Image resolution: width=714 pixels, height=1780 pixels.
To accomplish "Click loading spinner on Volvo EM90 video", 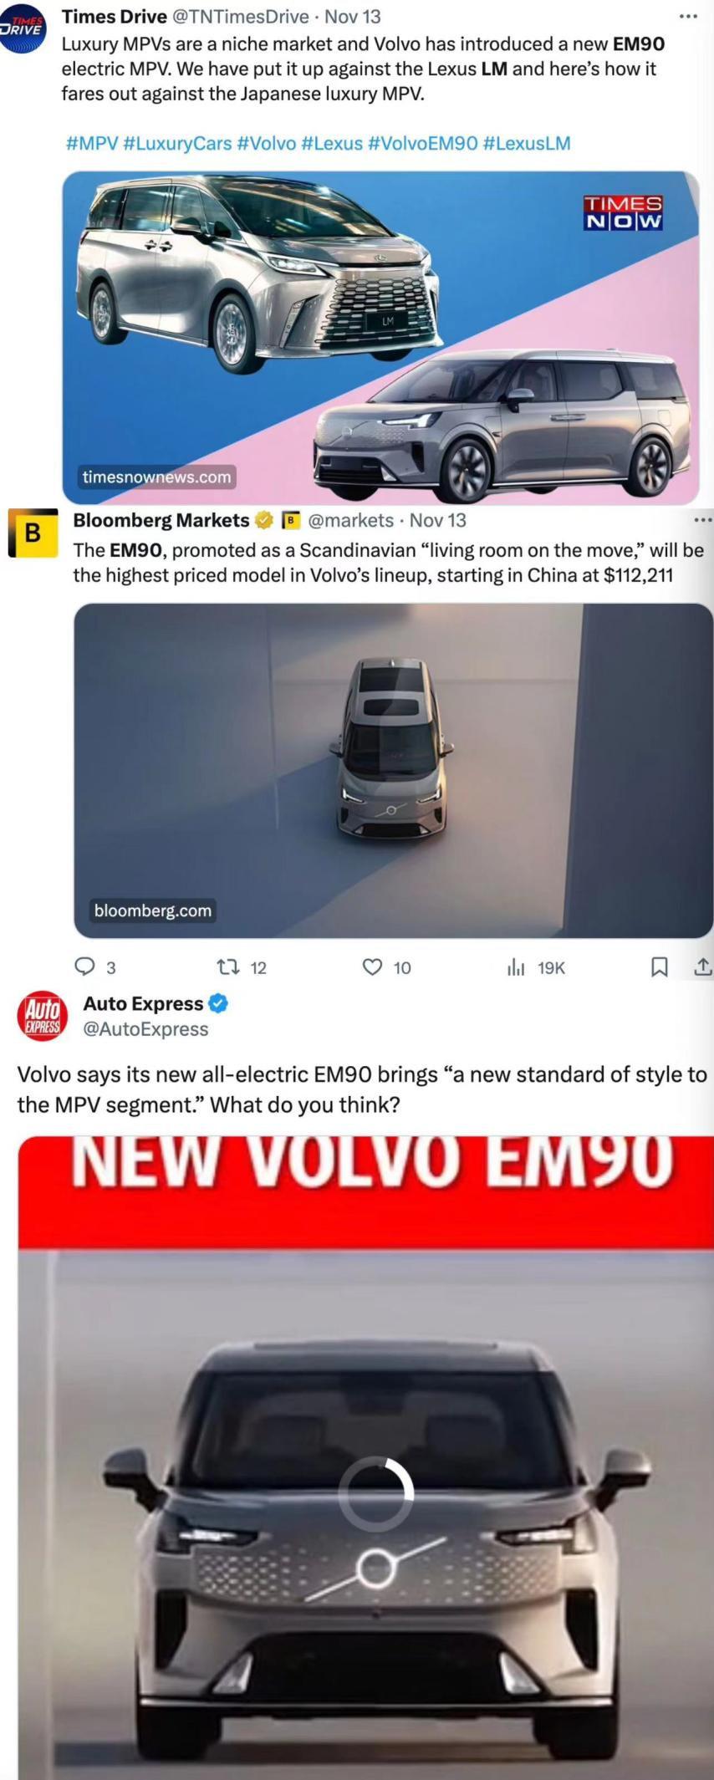I will tap(376, 1494).
